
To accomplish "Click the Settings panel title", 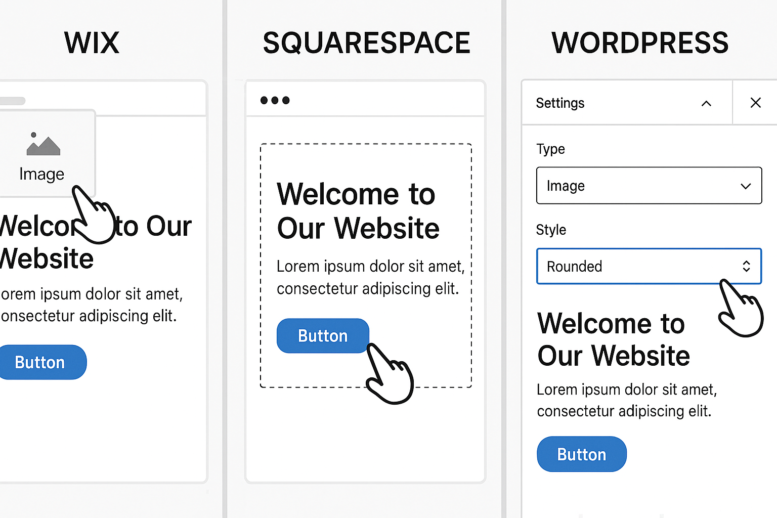I will pyautogui.click(x=560, y=103).
